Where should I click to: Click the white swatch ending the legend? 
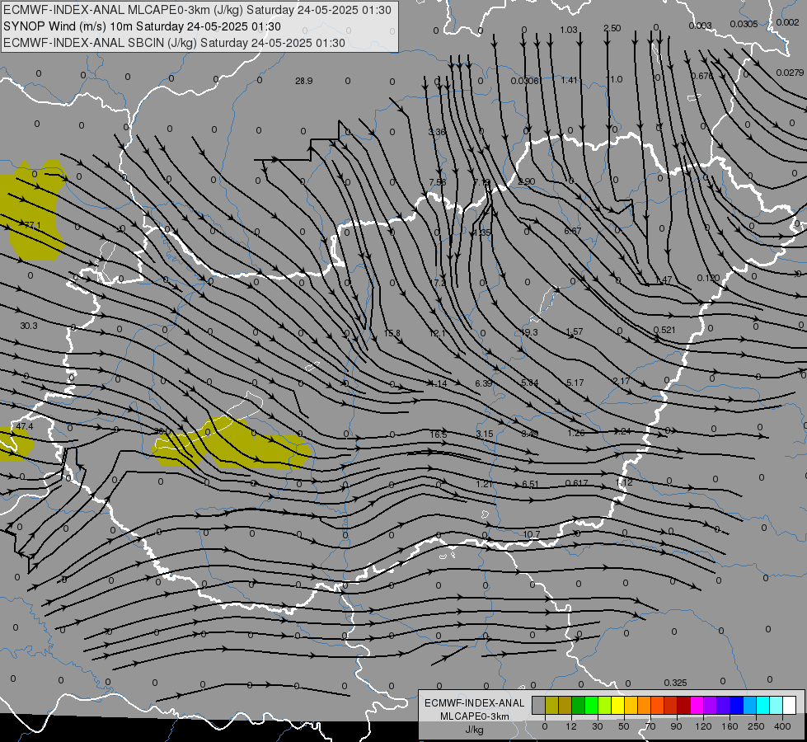(x=789, y=705)
